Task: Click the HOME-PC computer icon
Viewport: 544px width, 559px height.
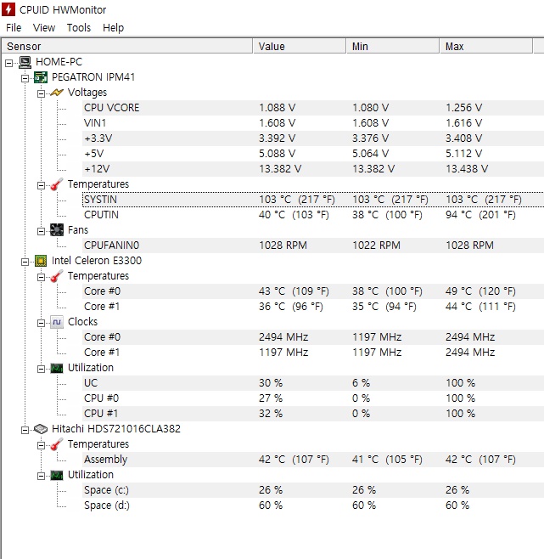Action: pos(25,62)
